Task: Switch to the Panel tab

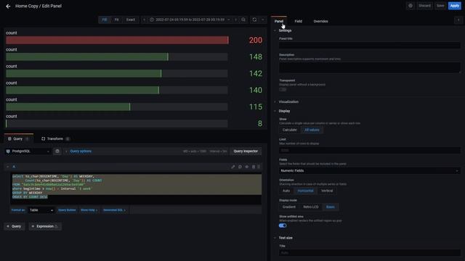Action: pos(279,21)
